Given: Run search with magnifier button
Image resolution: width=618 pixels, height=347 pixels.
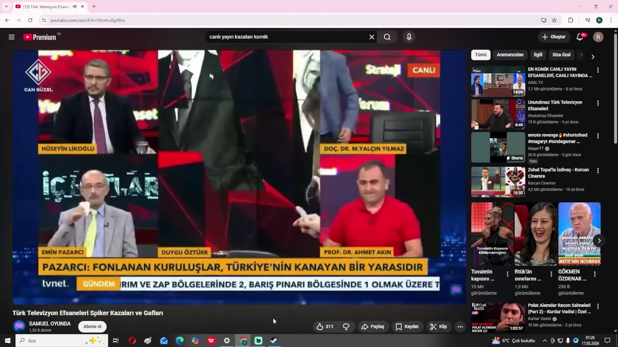Looking at the screenshot, I should [x=387, y=37].
